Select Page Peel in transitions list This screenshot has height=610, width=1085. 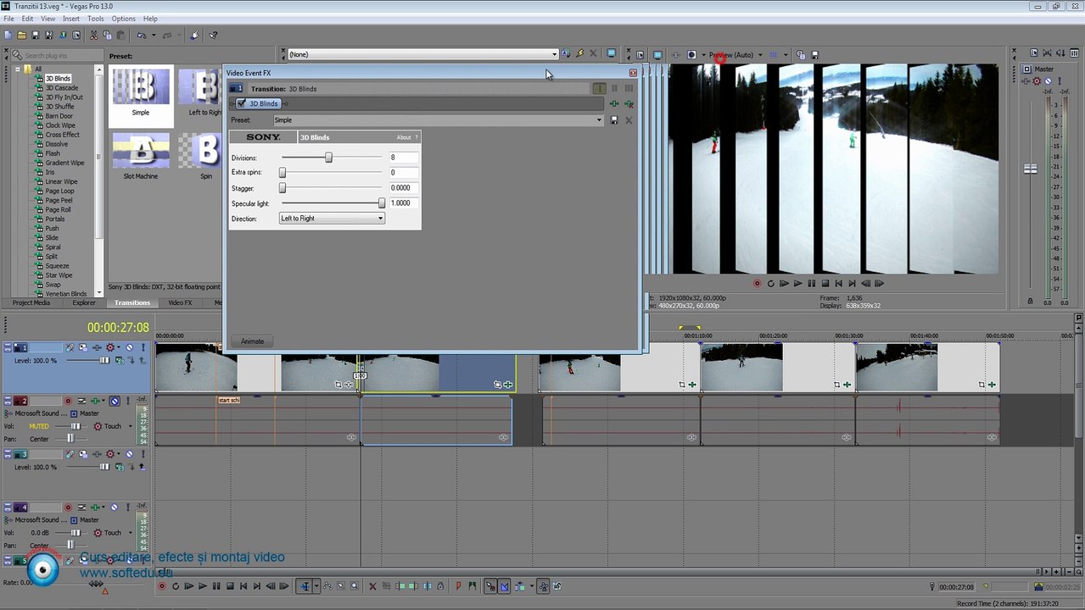coord(59,200)
